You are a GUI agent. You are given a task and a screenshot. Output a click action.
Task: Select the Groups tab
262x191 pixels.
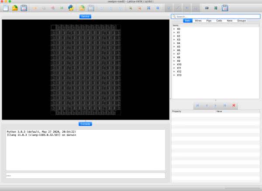[x=241, y=21]
